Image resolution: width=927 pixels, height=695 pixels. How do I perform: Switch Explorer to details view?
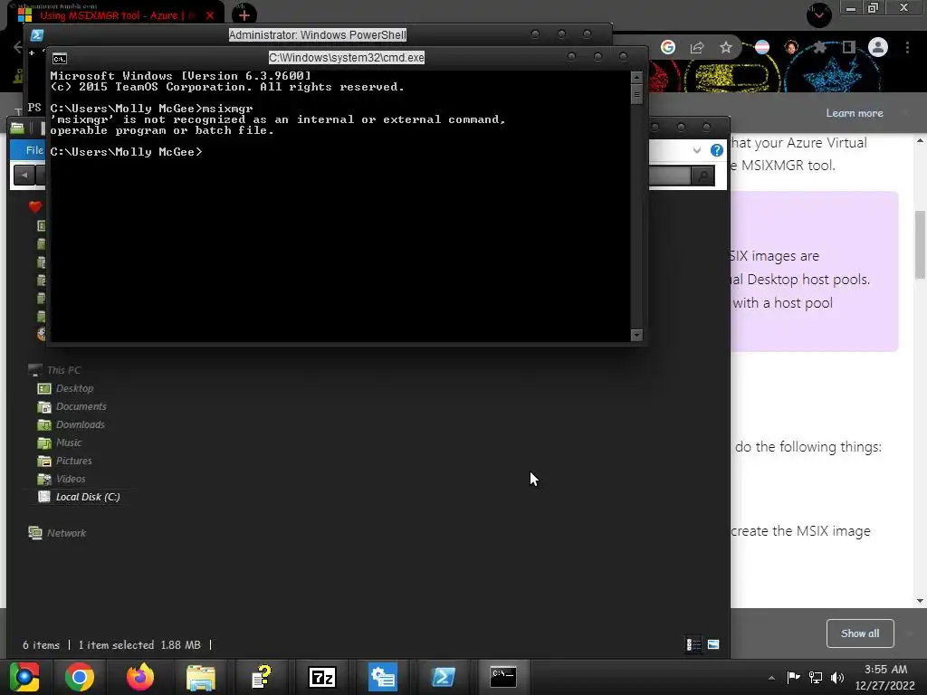[x=693, y=644]
